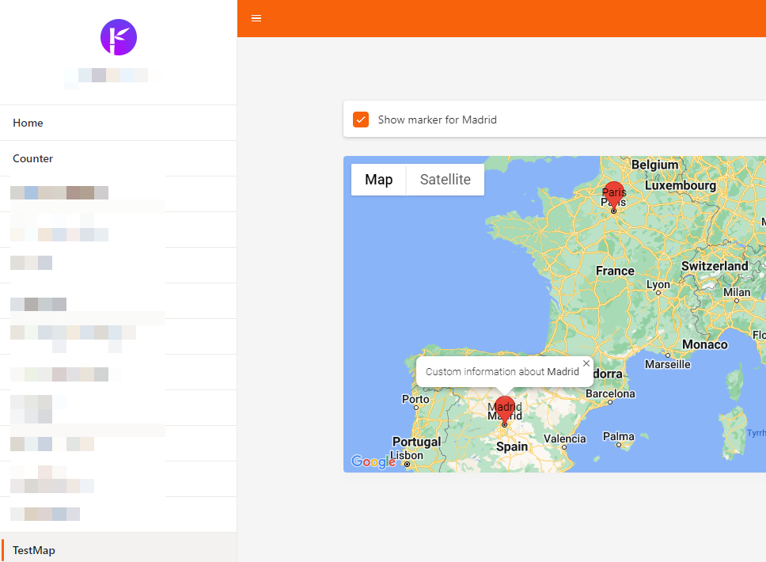Screen dimensions: 766x562
Task: Click the Switzerland label on the map
Action: pyautogui.click(x=715, y=266)
